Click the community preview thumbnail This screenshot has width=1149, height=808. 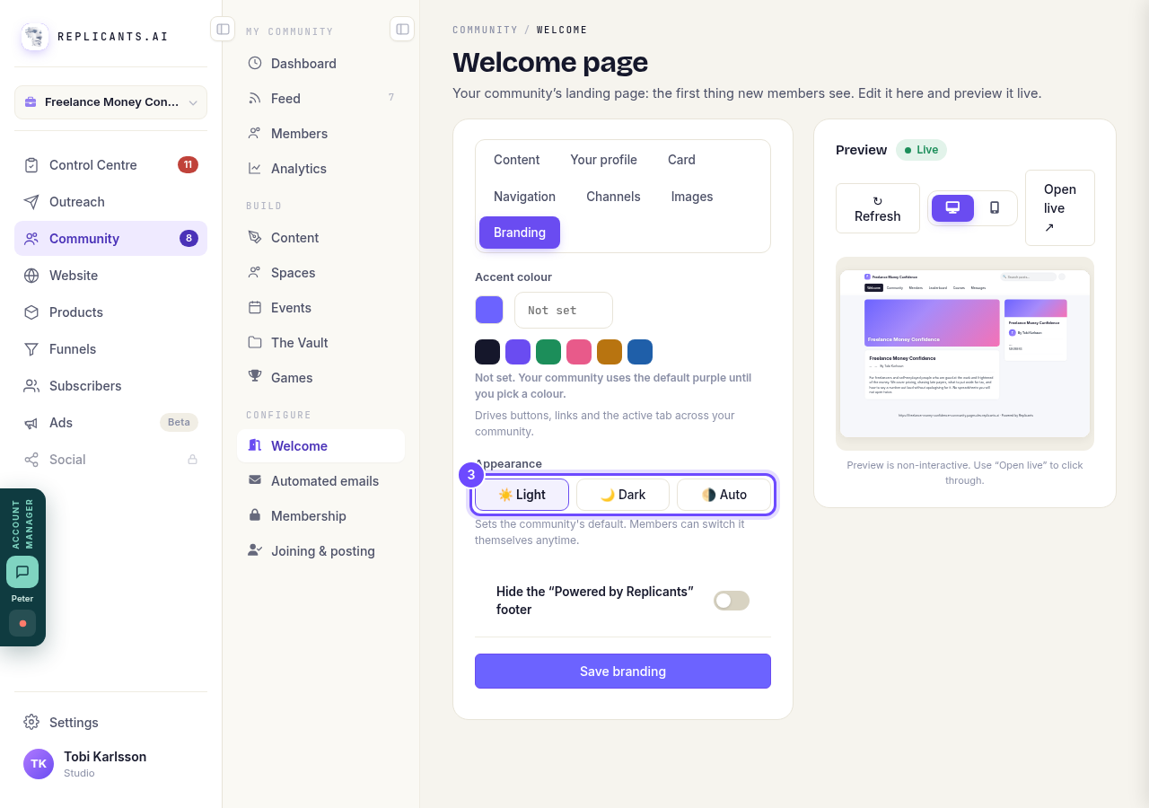point(965,354)
